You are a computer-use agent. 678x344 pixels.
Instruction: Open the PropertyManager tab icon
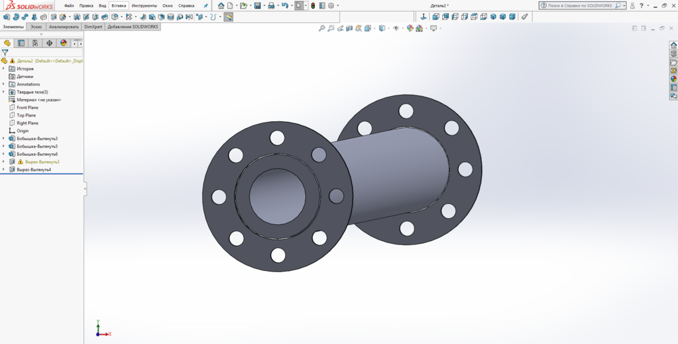click(21, 43)
